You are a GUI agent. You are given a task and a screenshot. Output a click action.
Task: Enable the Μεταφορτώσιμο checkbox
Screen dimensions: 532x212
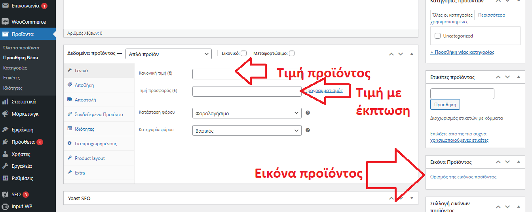292,53
